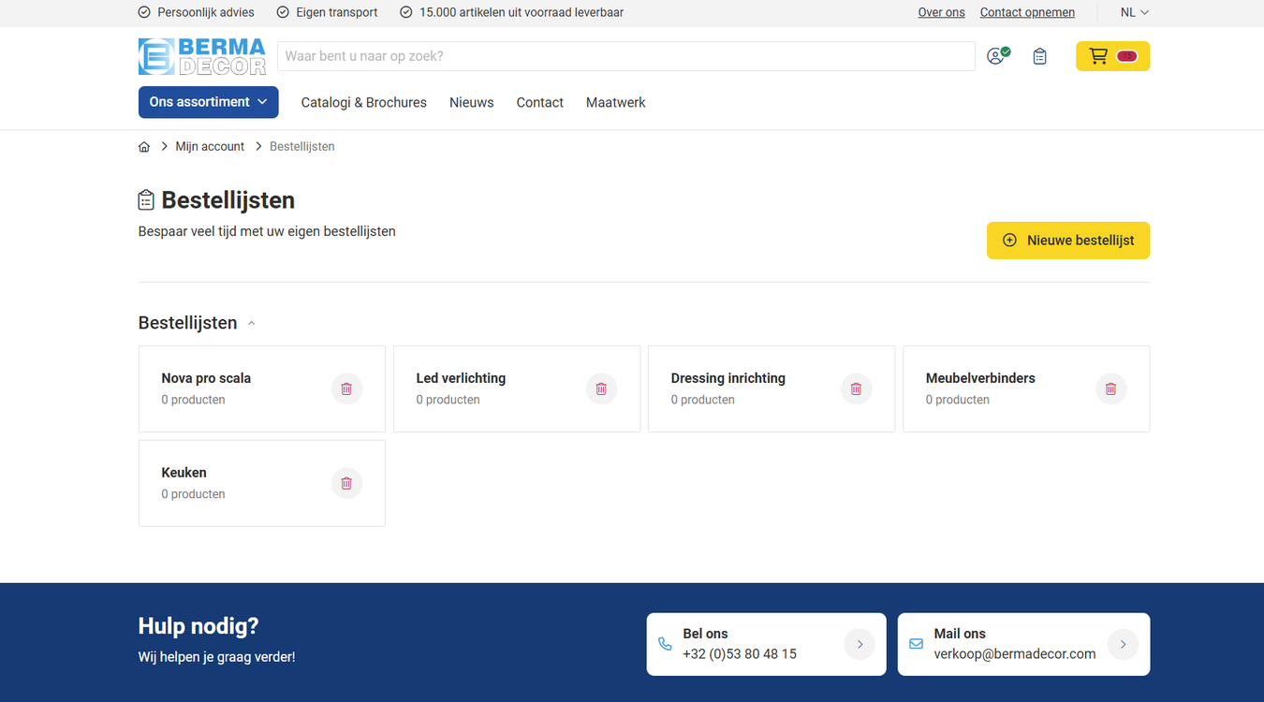Delete the Nova pro scala list

coord(346,388)
